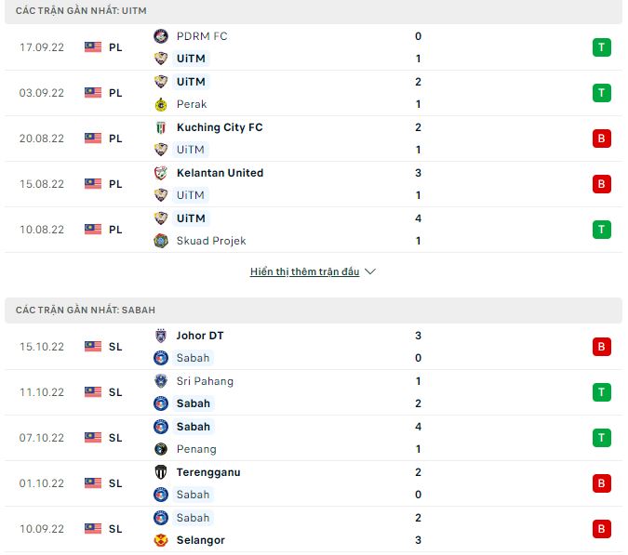Click the PDRM FC team crest
The width and height of the screenshot is (628, 555).
161,36
